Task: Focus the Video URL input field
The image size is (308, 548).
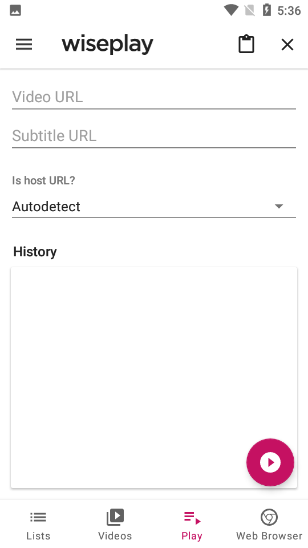Action: tap(154, 98)
